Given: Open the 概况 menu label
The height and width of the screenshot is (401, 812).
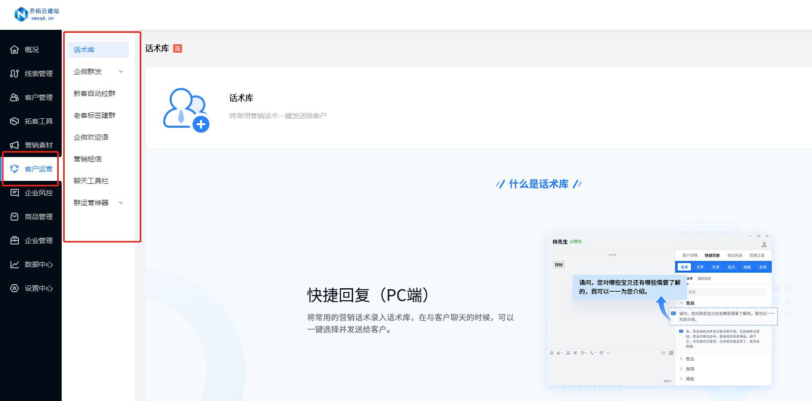Looking at the screenshot, I should 32,50.
